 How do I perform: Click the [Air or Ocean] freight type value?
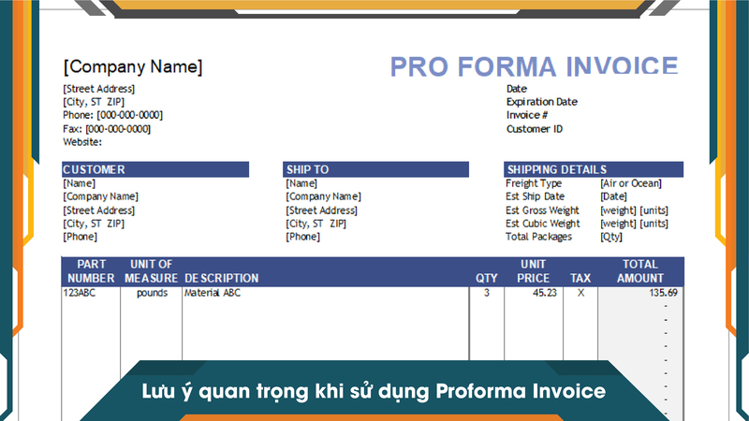630,184
